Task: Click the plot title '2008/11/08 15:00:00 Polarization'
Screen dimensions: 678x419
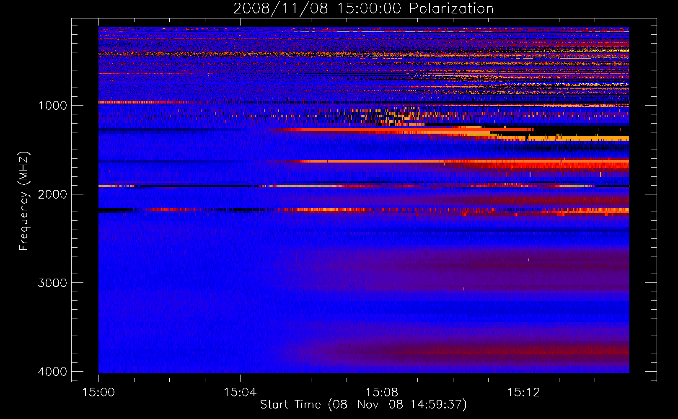Action: click(x=363, y=8)
